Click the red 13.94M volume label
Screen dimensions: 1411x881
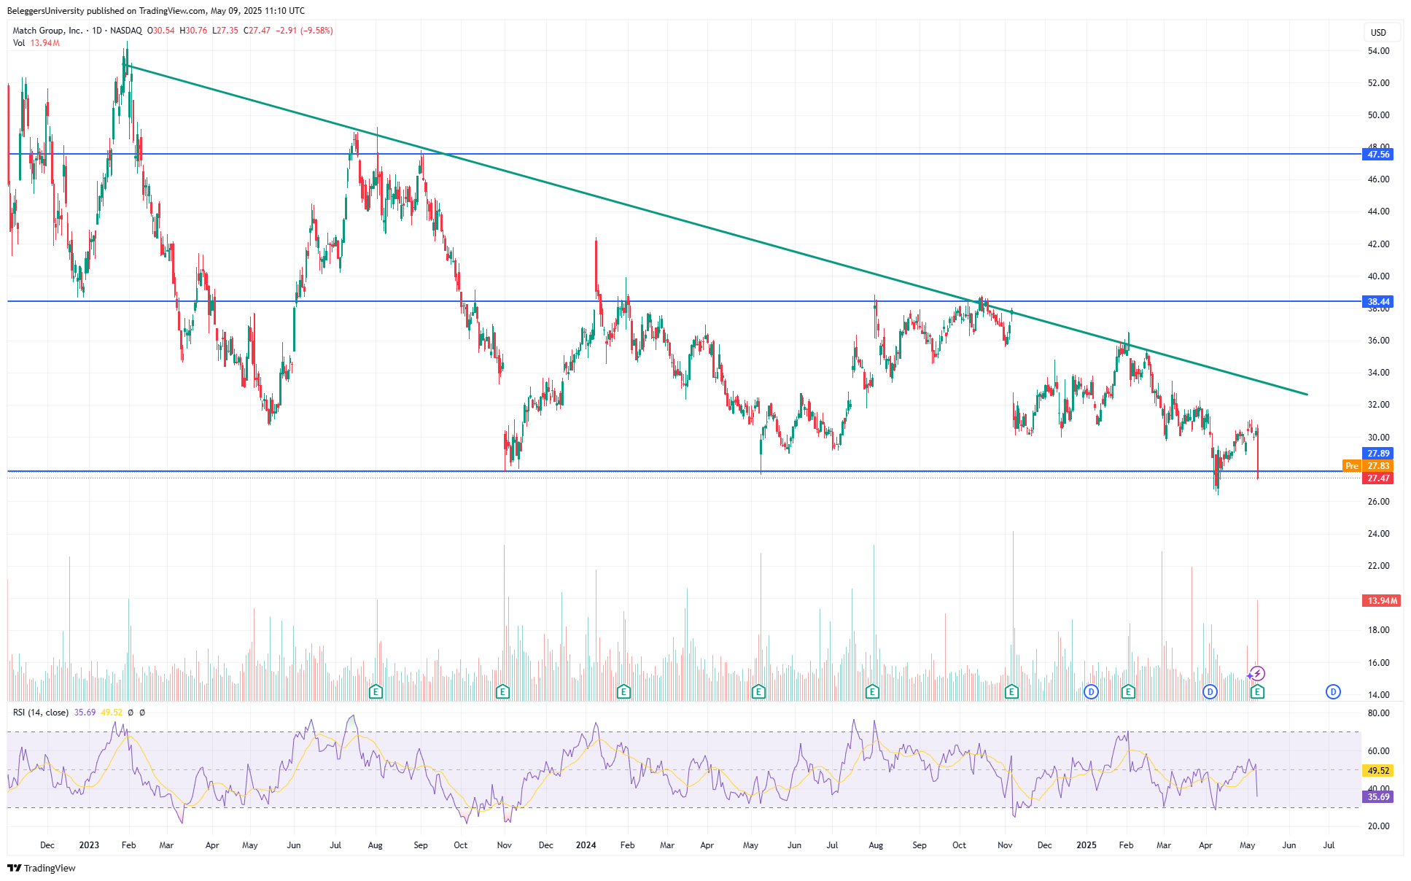coord(1381,601)
